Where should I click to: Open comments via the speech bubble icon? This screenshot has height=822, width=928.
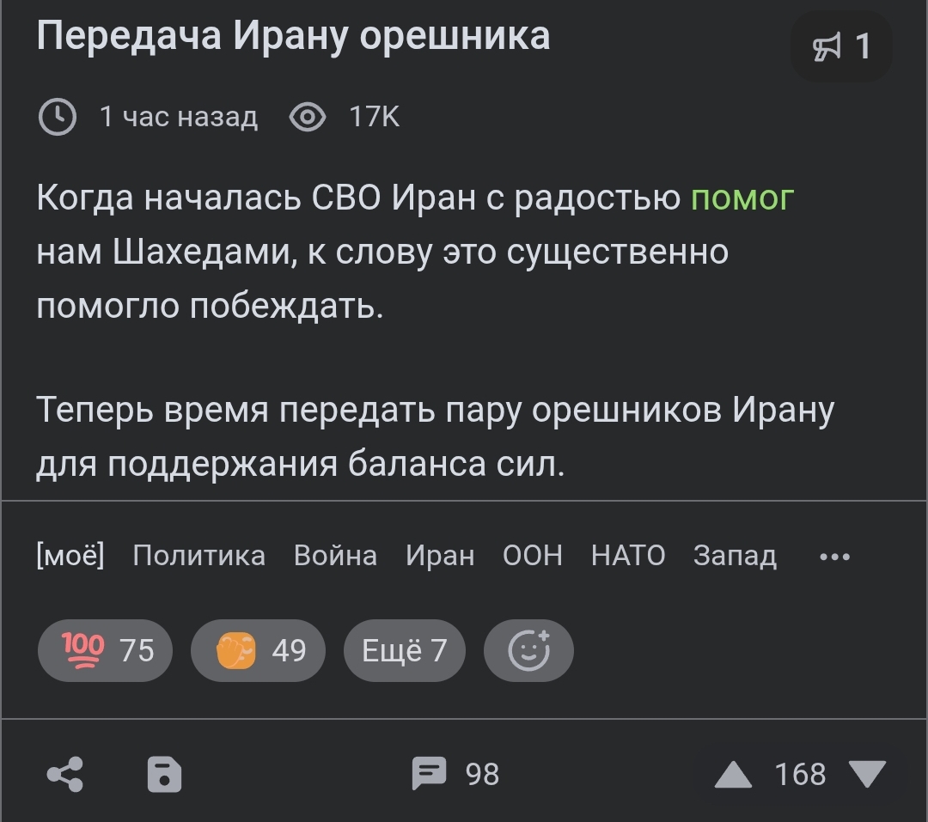coord(430,774)
